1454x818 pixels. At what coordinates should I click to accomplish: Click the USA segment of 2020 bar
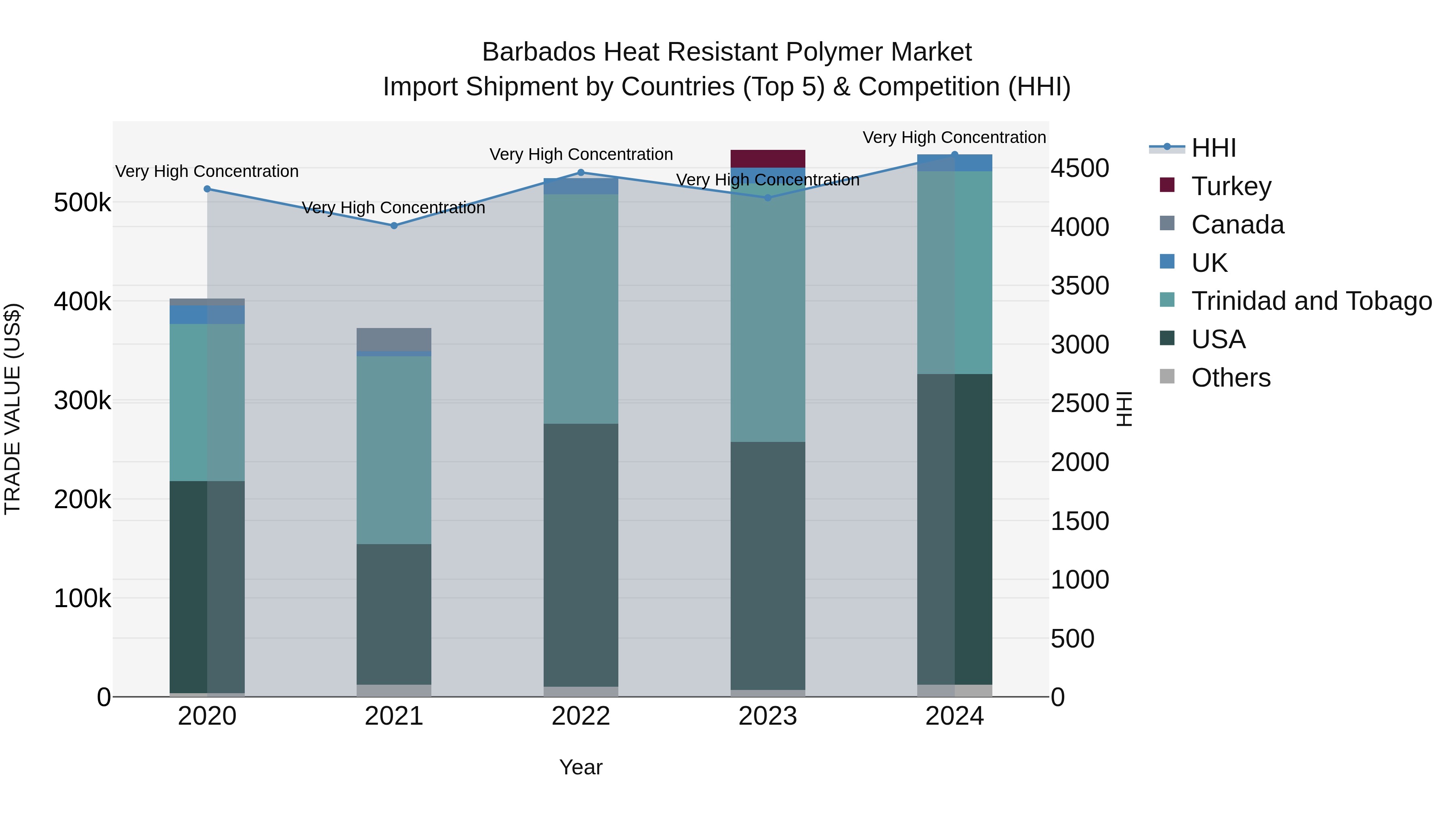coord(207,587)
